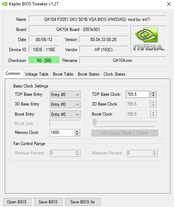Click the NVIDIA logo image
Screen dimensions: 174x207
[148, 39]
